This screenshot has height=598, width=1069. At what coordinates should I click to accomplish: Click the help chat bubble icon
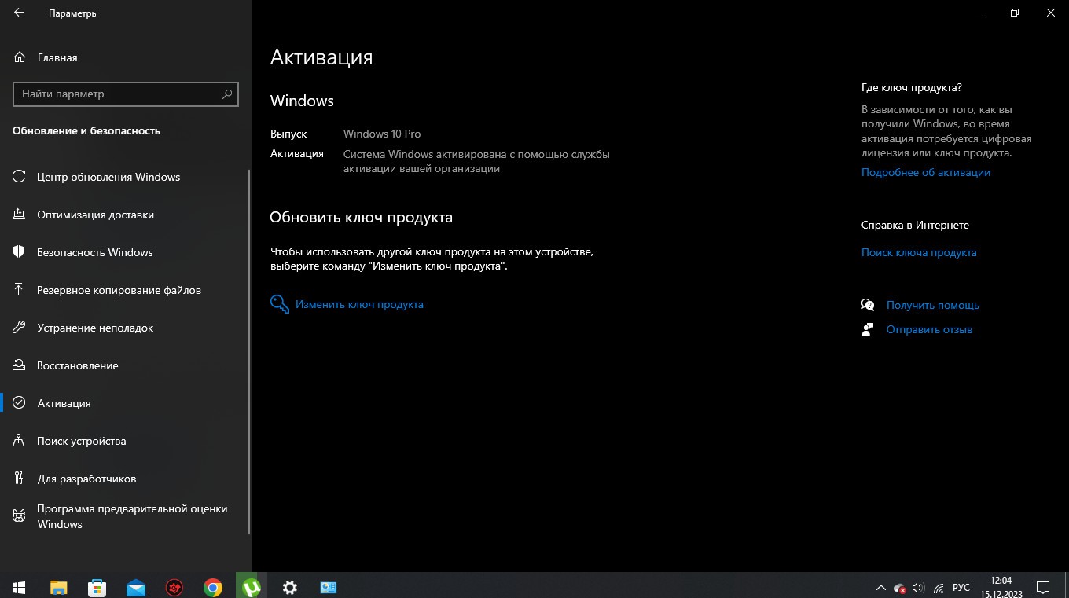[x=868, y=305]
